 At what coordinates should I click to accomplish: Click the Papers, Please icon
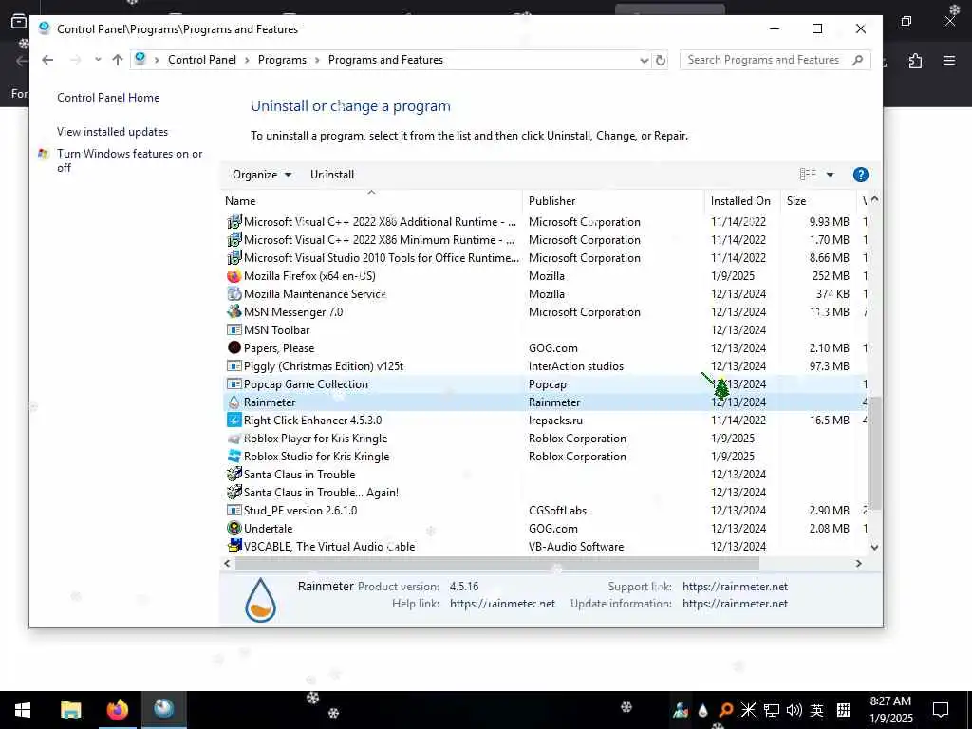pos(234,347)
